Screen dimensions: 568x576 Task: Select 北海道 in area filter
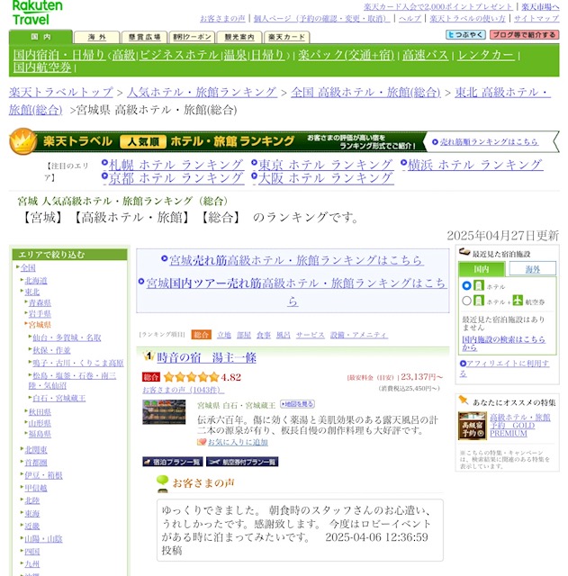point(36,281)
